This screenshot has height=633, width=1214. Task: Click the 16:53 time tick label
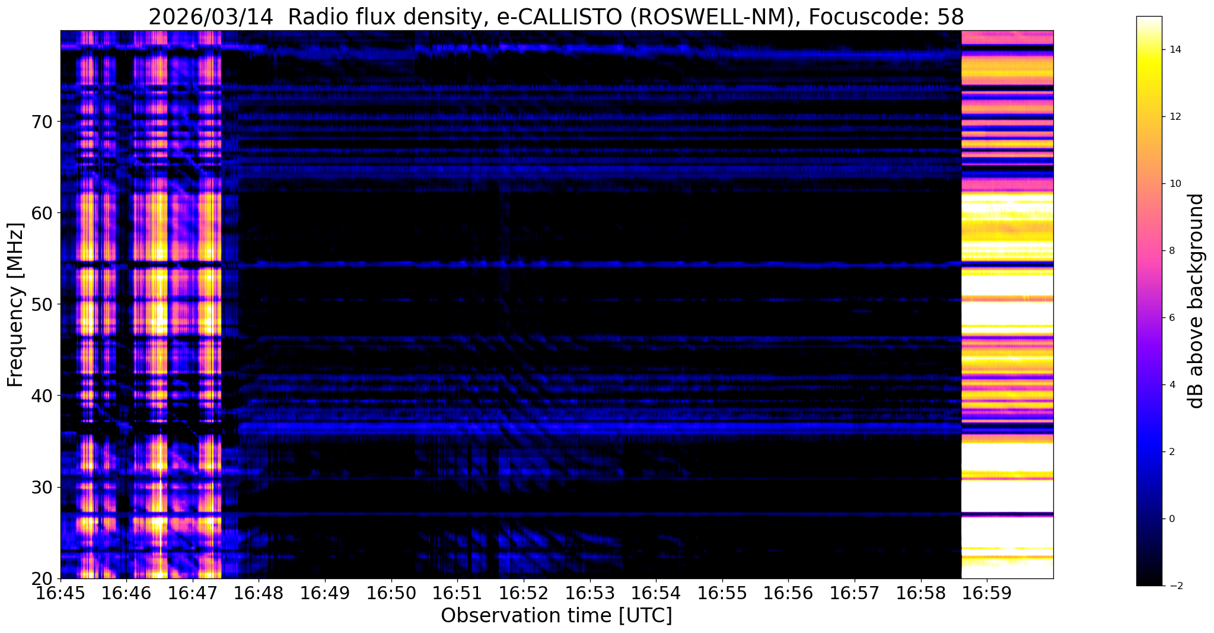point(590,593)
